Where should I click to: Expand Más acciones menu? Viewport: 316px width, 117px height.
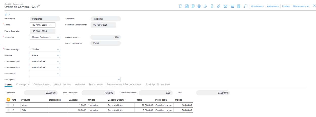tap(301, 6)
